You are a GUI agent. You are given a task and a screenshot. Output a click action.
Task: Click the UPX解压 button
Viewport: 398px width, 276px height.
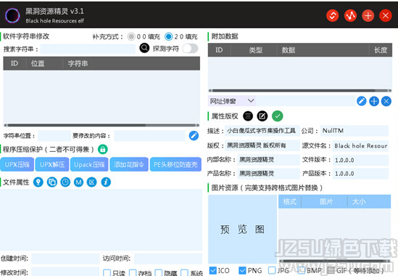[x=52, y=165]
